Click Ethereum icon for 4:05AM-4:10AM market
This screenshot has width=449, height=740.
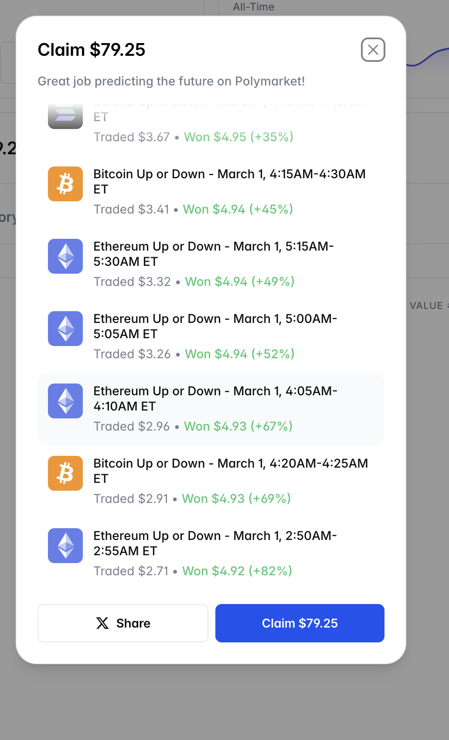tap(65, 401)
